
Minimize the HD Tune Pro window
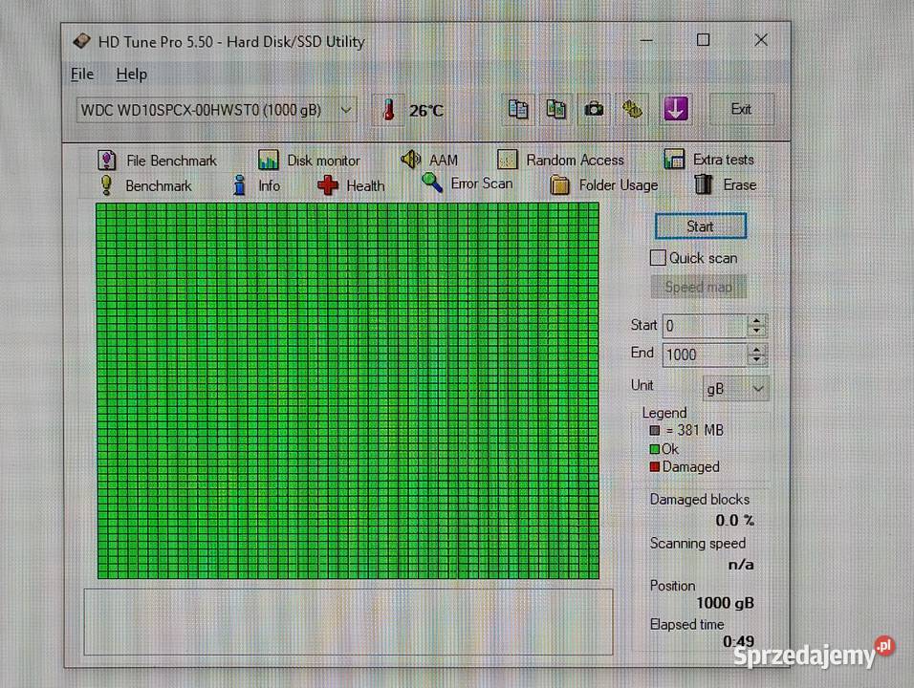pos(646,40)
